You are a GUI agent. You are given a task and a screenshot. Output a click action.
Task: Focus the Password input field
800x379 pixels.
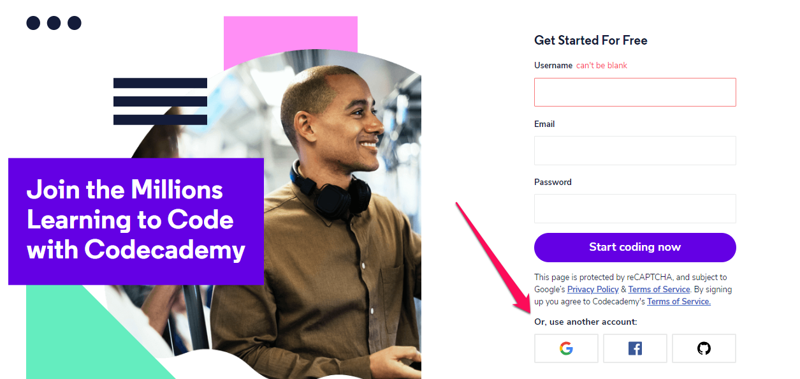point(635,209)
